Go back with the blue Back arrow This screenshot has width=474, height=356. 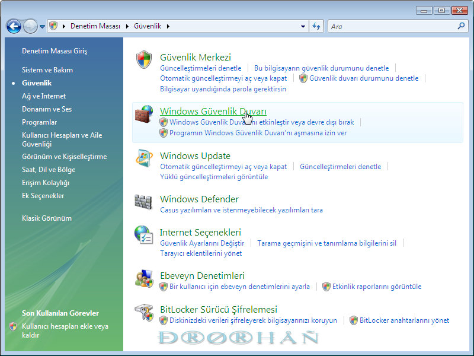point(14,26)
